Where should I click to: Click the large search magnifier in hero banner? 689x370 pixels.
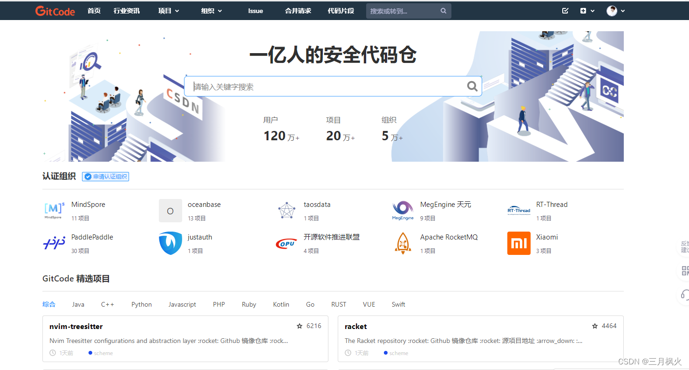coord(472,86)
